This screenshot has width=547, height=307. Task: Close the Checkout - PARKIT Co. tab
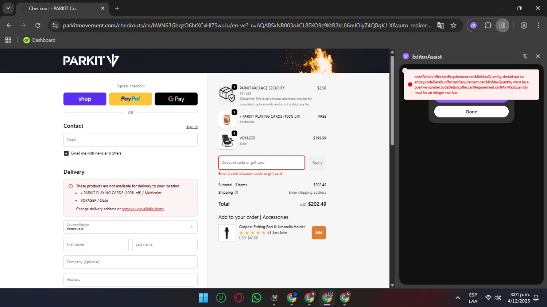point(102,8)
